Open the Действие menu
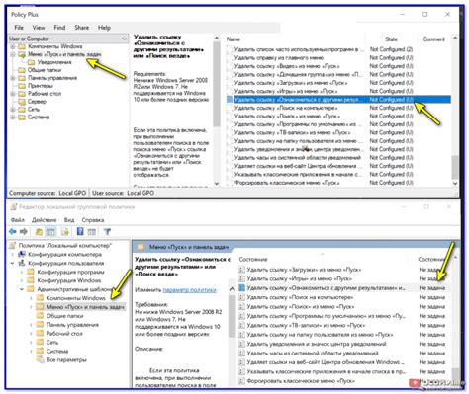This screenshot has height=394, width=469. pos(44,220)
